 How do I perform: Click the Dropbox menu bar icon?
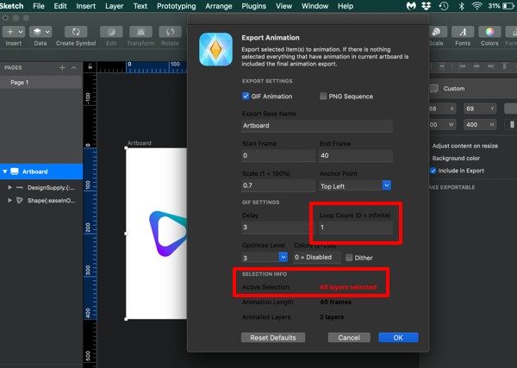(427, 6)
